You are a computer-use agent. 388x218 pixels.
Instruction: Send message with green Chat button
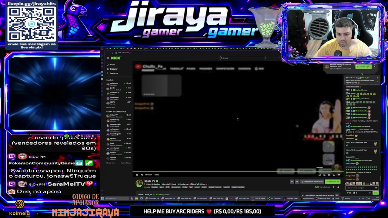376,193
